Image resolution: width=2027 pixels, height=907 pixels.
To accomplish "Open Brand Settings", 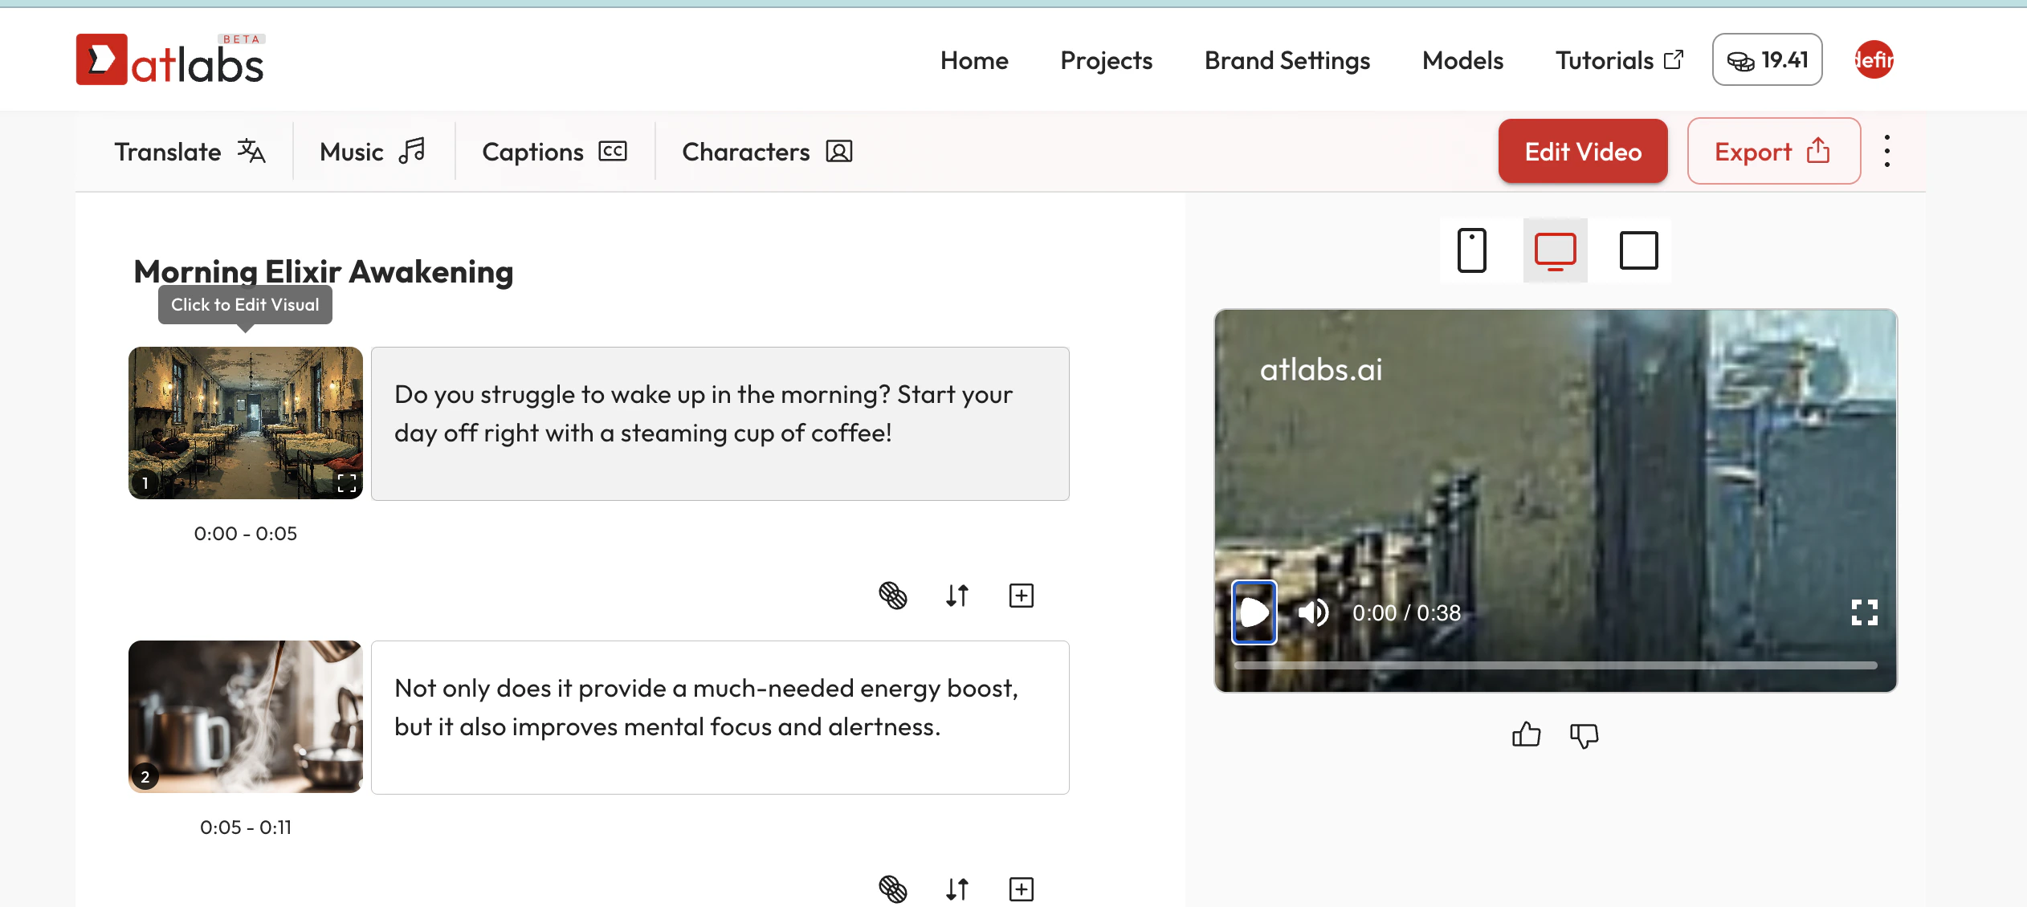I will [x=1287, y=59].
